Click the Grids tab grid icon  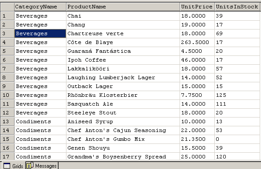(7, 166)
